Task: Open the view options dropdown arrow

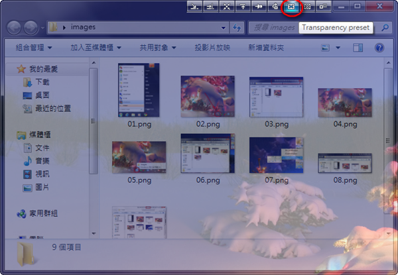Action: tap(338, 48)
